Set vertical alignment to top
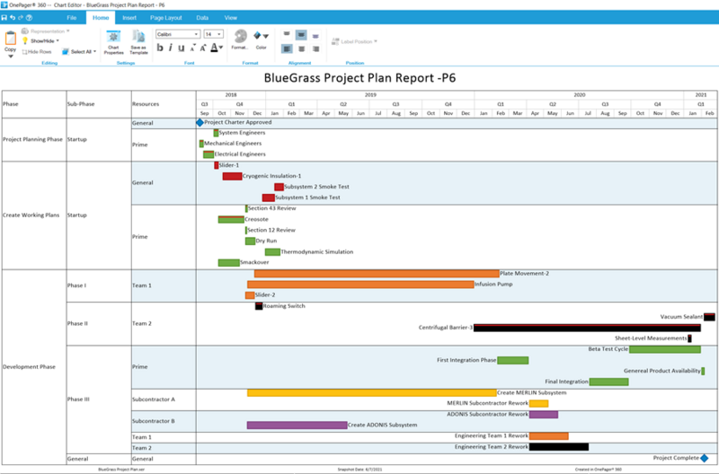The image size is (719, 474). pyautogui.click(x=287, y=34)
